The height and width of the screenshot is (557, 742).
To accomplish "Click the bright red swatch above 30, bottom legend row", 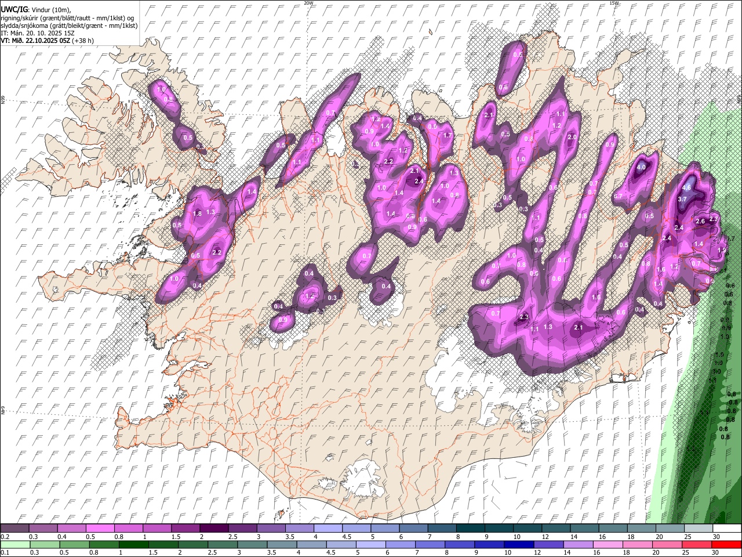I will [x=727, y=544].
